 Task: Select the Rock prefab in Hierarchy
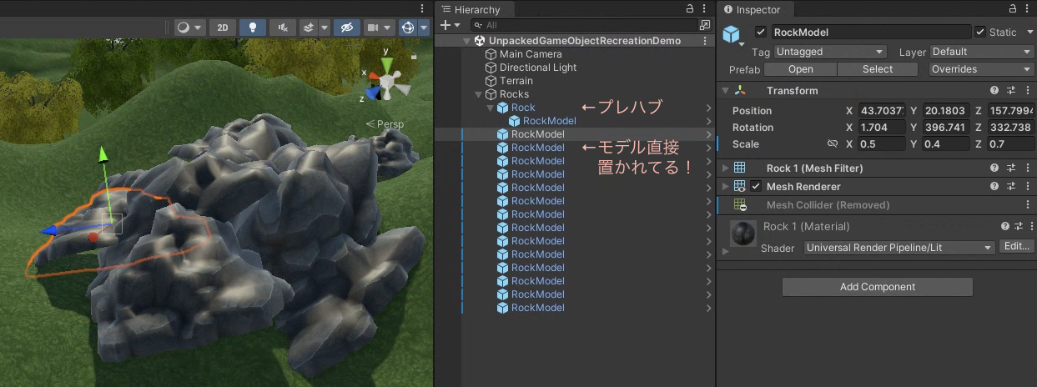[x=523, y=108]
